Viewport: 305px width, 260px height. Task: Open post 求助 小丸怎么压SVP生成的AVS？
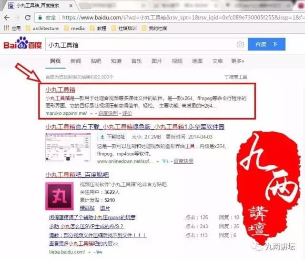[x=86, y=226]
